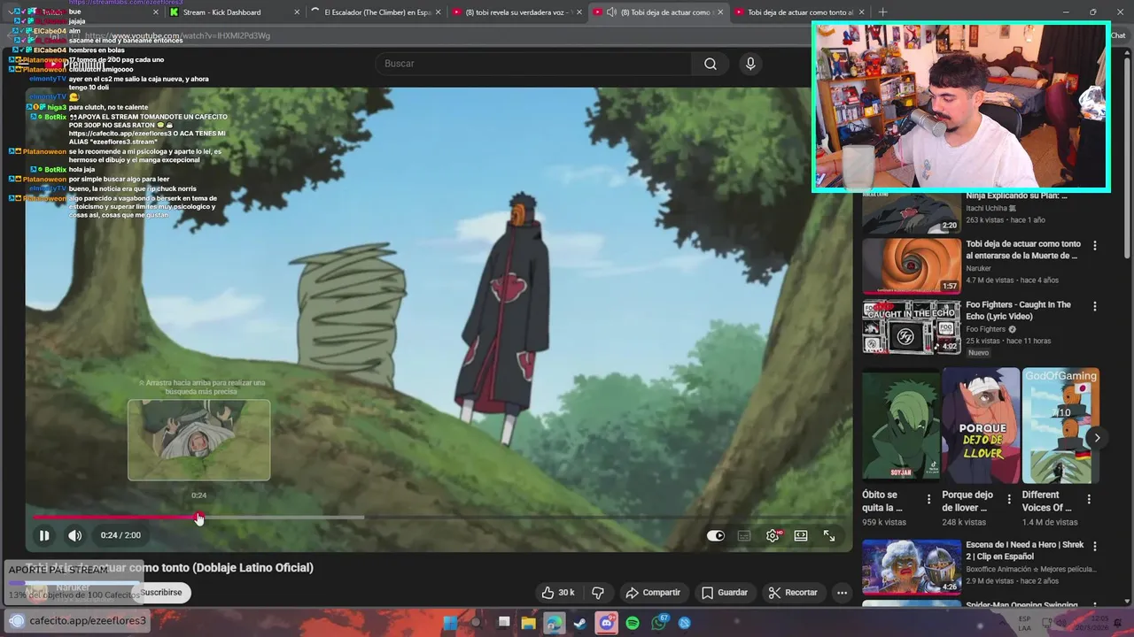Open the Naruker channel link in sidebar
Image resolution: width=1134 pixels, height=637 pixels.
pyautogui.click(x=978, y=268)
